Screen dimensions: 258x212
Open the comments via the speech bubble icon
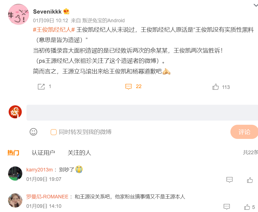[x=128, y=86]
